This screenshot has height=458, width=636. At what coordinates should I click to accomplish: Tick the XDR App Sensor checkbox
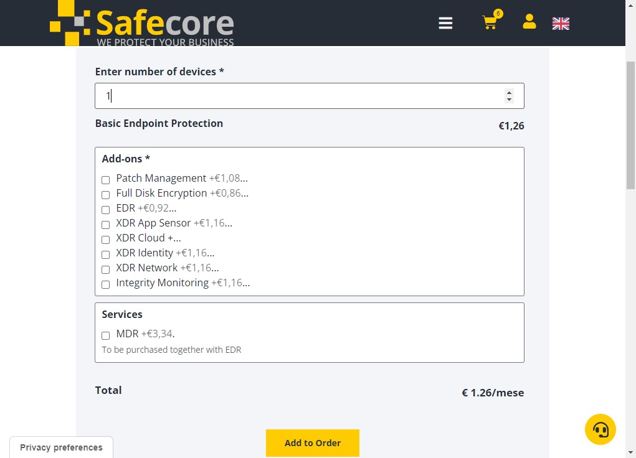105,225
